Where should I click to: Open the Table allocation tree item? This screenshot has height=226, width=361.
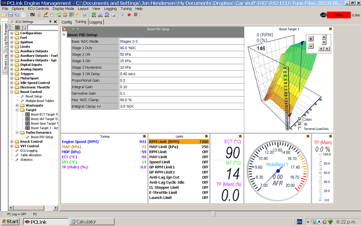click(31, 155)
